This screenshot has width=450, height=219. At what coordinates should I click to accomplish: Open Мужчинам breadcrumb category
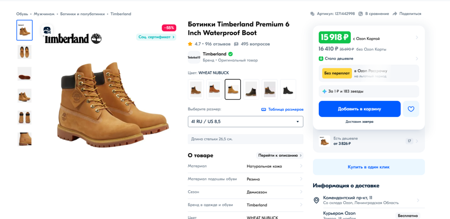pos(44,14)
